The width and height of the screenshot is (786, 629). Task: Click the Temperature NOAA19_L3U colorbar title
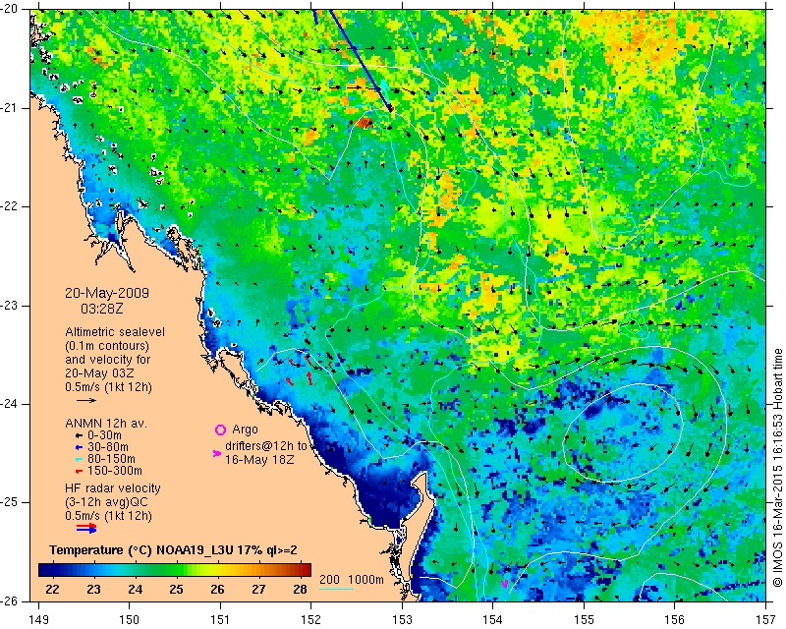pyautogui.click(x=173, y=550)
